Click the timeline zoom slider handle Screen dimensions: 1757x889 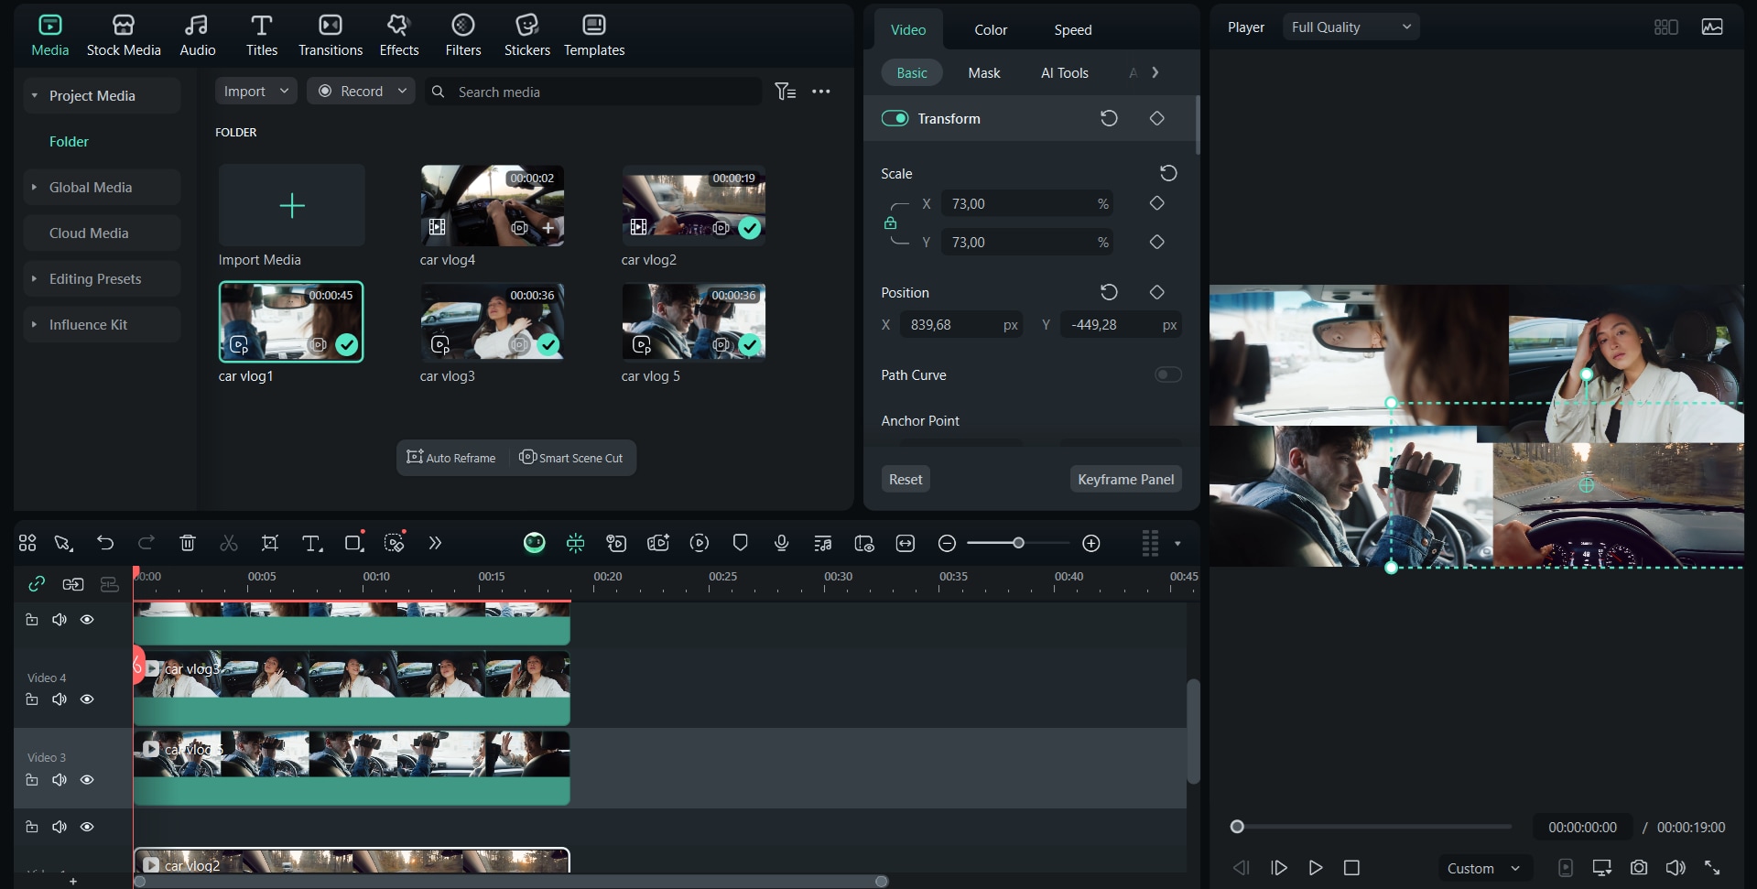click(x=1018, y=543)
